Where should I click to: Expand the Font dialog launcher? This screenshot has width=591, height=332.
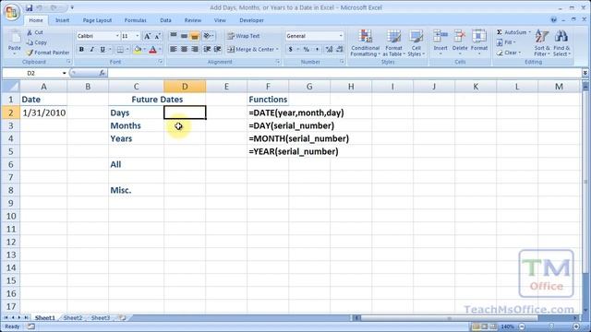(x=161, y=62)
